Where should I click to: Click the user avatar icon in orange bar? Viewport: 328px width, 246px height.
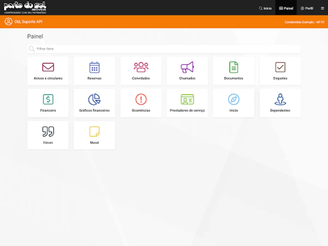coord(8,22)
